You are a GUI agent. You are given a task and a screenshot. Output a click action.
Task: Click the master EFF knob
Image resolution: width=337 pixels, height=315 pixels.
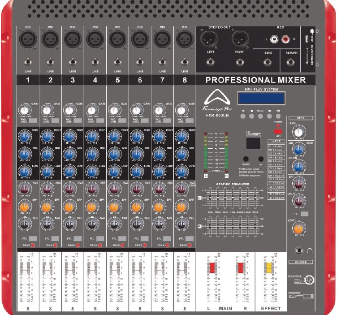pos(299,184)
